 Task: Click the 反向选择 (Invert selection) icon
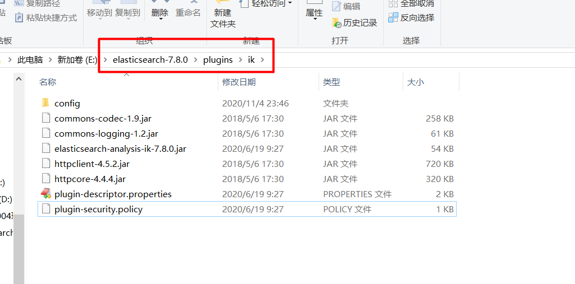pos(393,18)
